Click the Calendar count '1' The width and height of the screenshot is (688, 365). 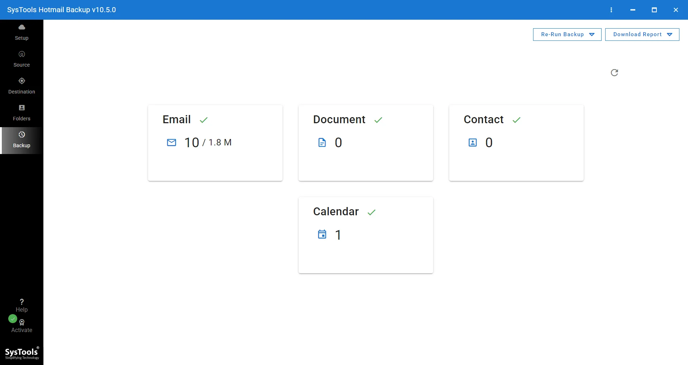338,235
